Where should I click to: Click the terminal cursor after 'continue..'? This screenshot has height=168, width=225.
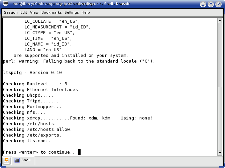click(x=79, y=152)
